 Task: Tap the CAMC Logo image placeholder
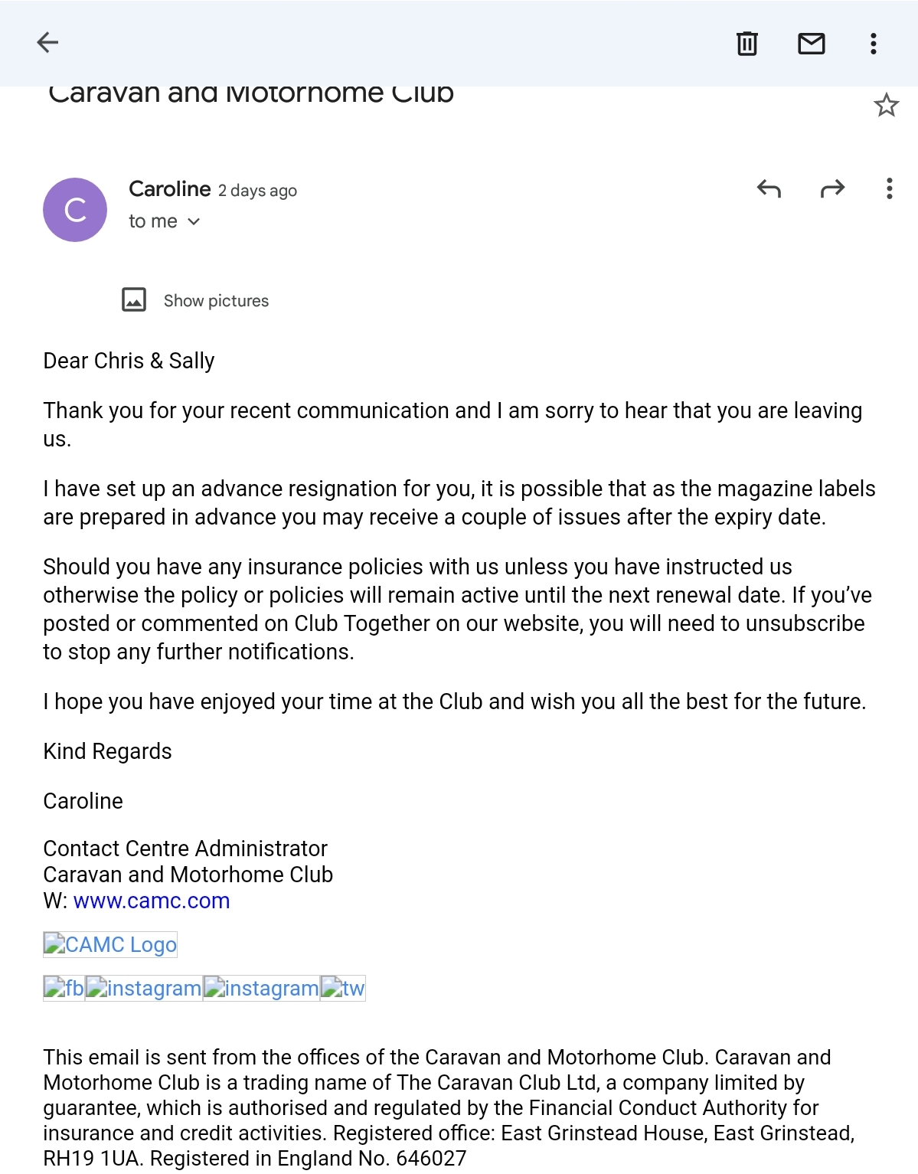pos(110,944)
